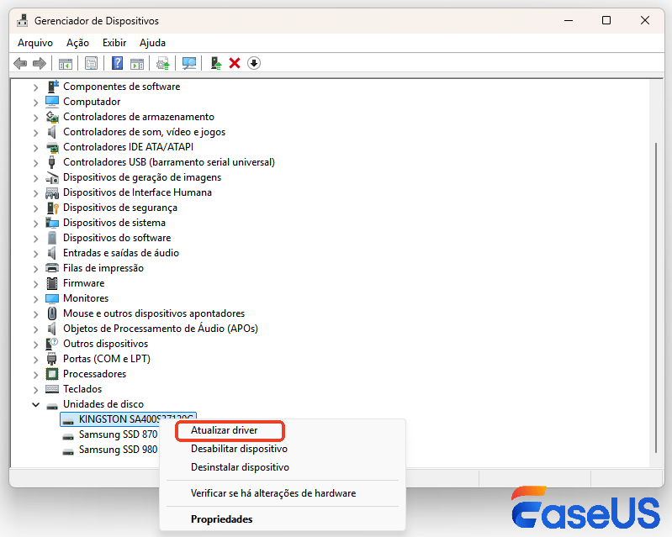Click the Computador monitor icon
The width and height of the screenshot is (672, 537).
point(52,102)
